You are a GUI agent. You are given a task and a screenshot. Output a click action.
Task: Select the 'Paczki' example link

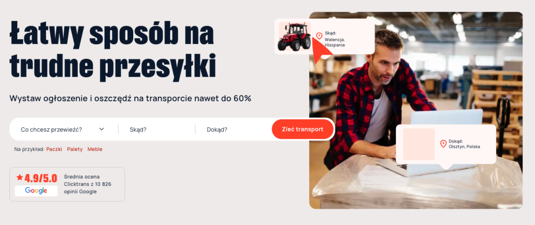coord(54,149)
